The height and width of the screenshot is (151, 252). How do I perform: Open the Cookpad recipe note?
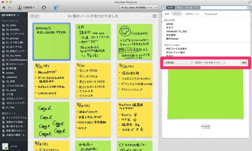[135, 42]
